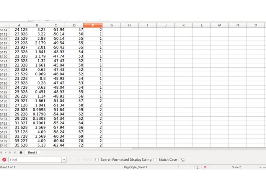Jump to next sheet arrow
Viewport: 266px width, 189px height.
point(10,153)
